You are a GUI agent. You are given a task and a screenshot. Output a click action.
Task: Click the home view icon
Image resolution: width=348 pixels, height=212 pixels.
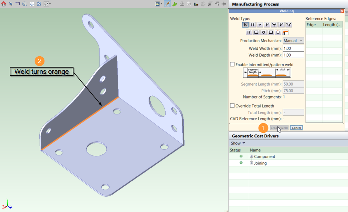click(4, 4)
